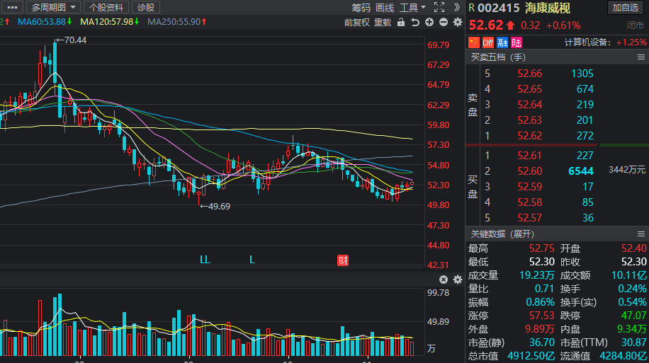Click the pink 陆 stock connect badge
This screenshot has width=649, height=363.
(516, 42)
